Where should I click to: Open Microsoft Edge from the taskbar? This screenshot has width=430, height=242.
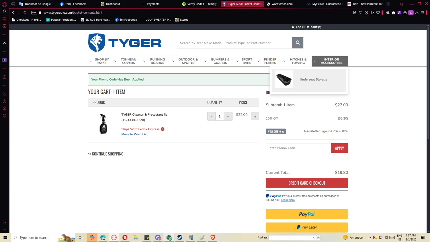click(103, 237)
